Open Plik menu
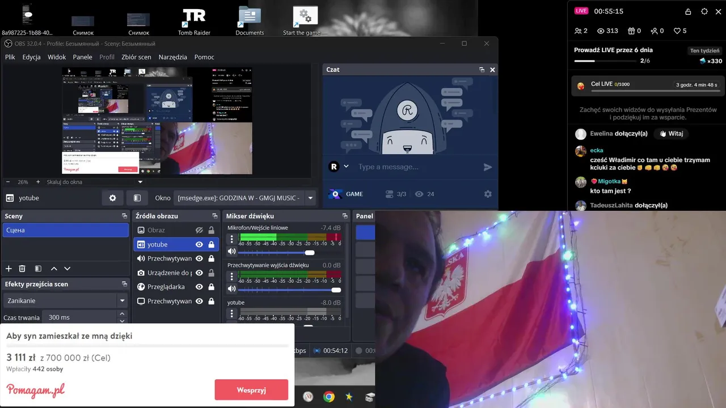 pyautogui.click(x=10, y=57)
